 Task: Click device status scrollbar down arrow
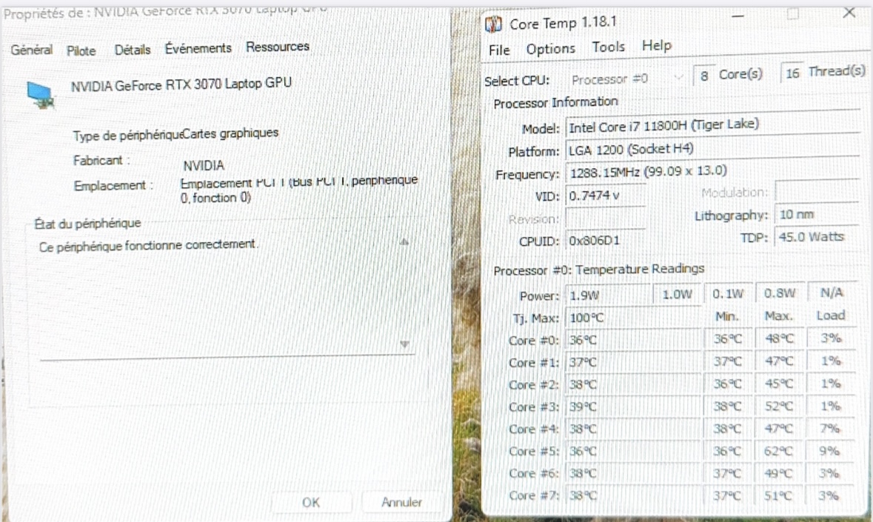pos(404,344)
